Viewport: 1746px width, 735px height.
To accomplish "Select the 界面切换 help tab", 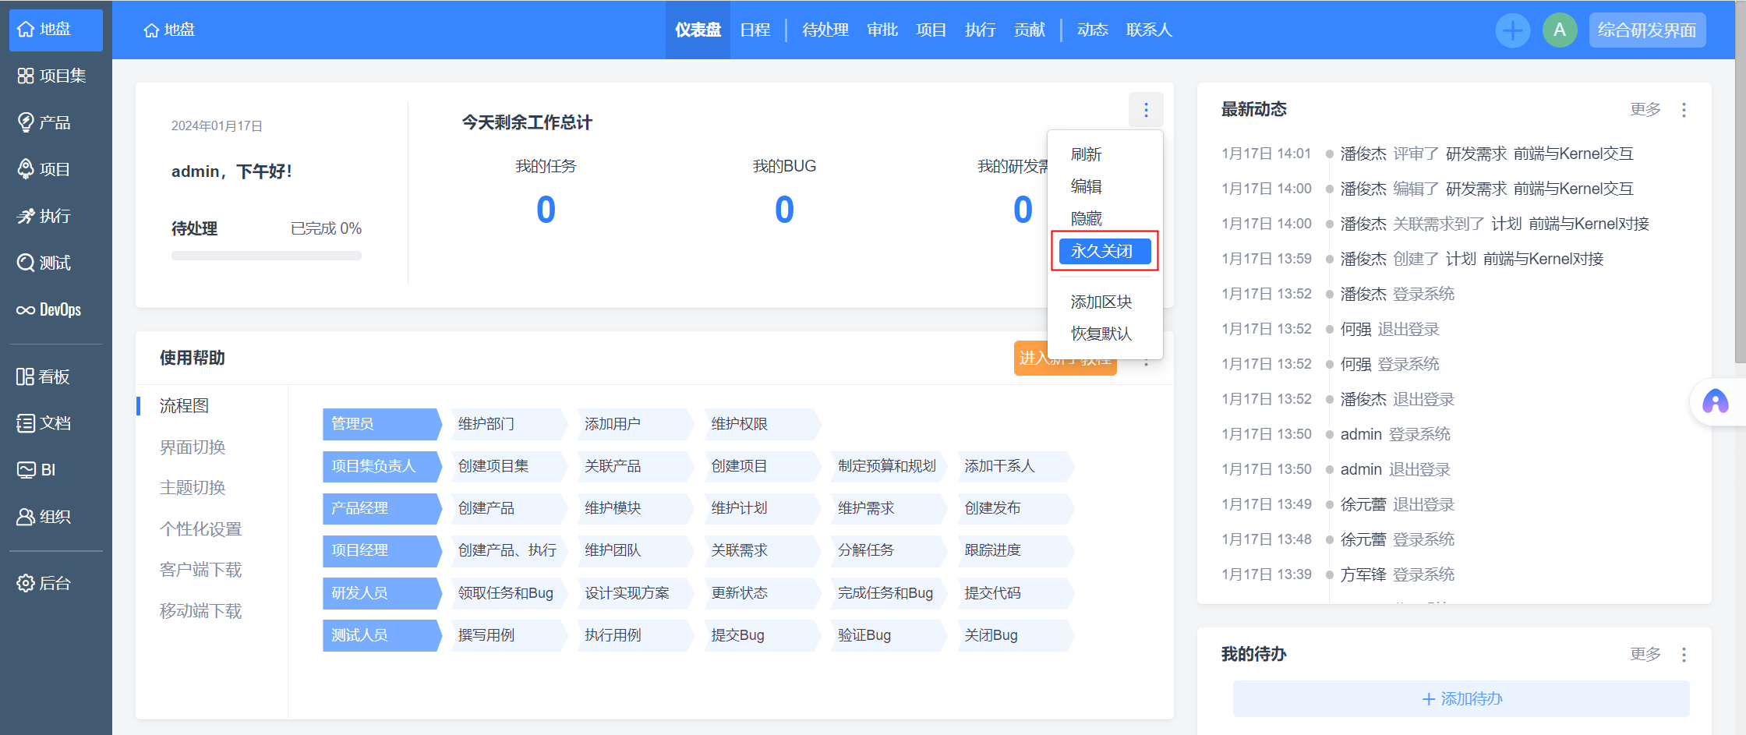I will coord(193,447).
